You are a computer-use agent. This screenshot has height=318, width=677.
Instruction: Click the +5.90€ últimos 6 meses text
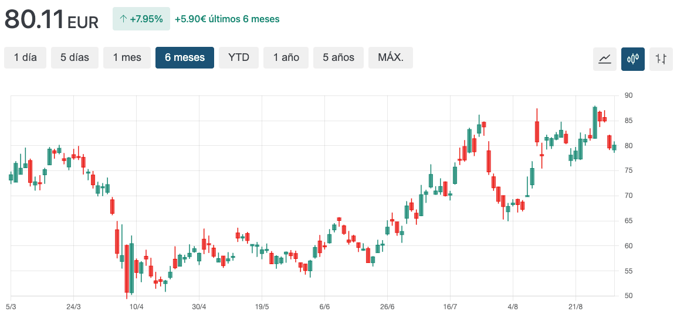(227, 19)
